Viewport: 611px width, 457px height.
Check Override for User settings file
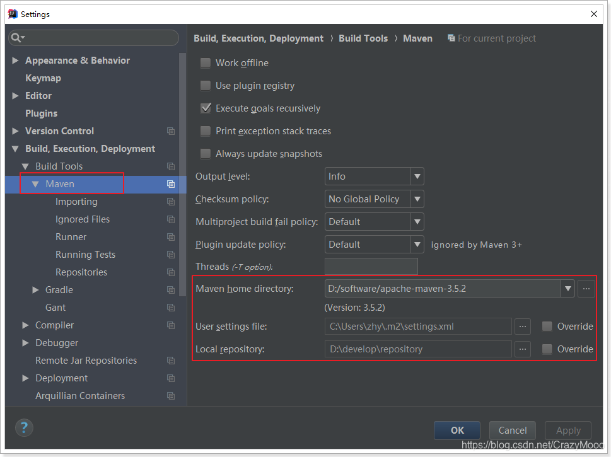[547, 327]
